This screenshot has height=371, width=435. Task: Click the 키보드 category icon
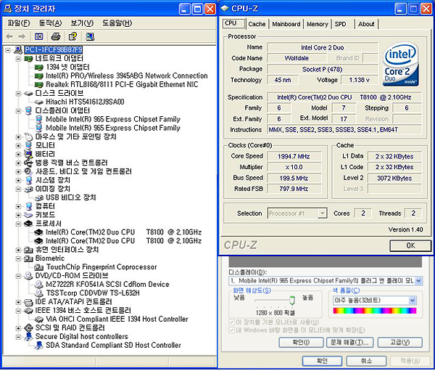tap(28, 215)
